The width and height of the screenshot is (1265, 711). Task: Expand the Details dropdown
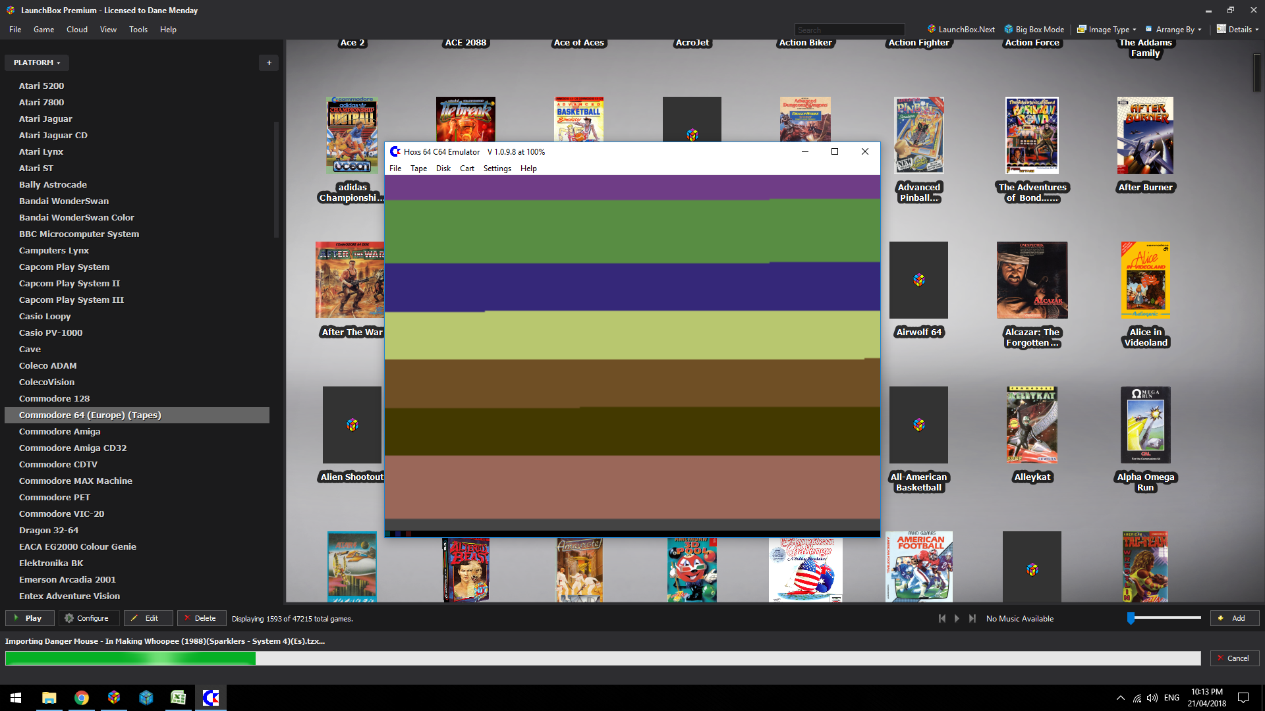pos(1237,30)
